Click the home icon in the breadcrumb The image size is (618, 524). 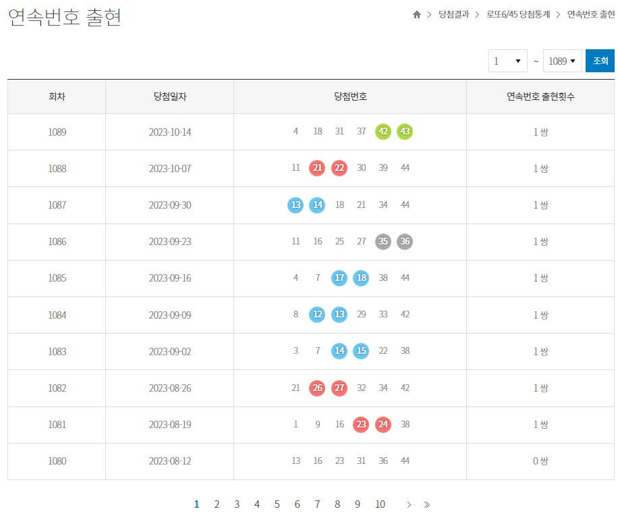tap(416, 14)
